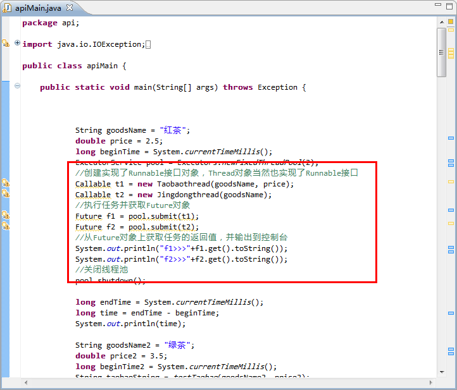
Task: Click the 'double price2 = 3.5;' line
Action: coord(122,356)
